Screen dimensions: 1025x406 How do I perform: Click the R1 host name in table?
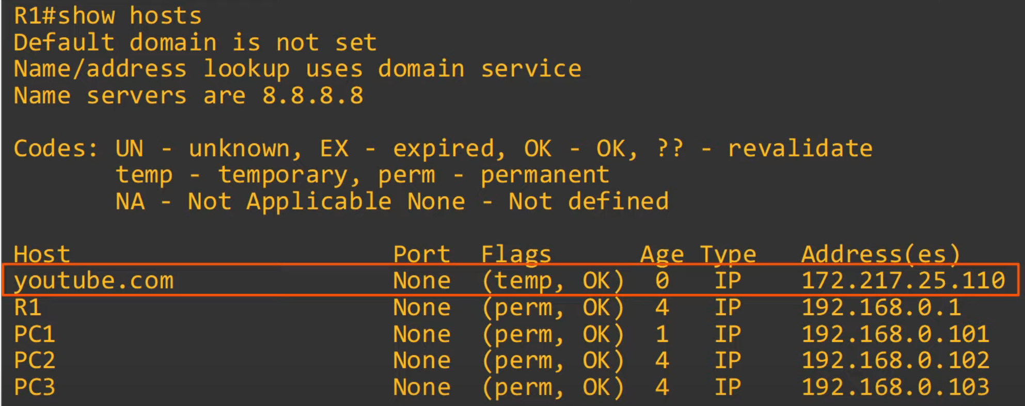pyautogui.click(x=27, y=308)
